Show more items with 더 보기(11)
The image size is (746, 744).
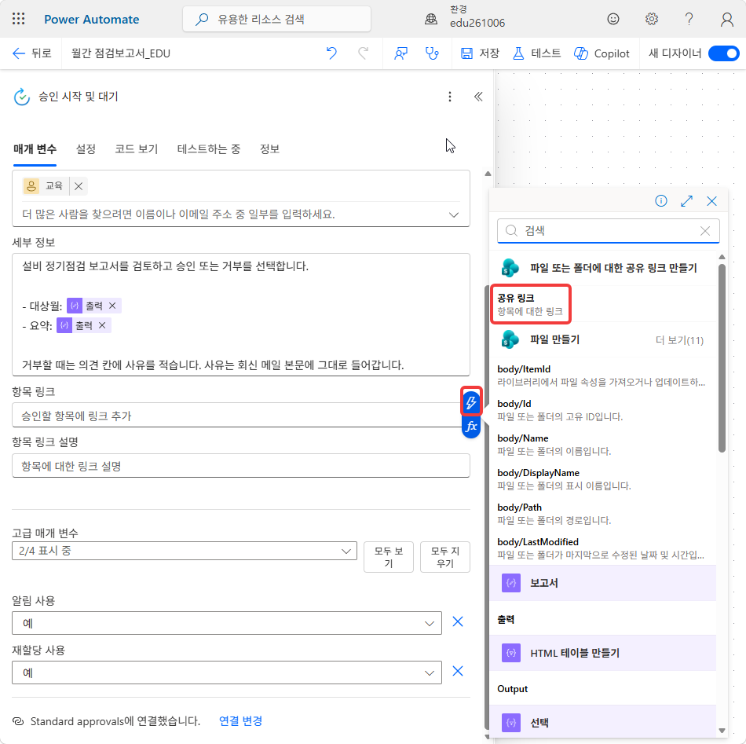coord(679,340)
